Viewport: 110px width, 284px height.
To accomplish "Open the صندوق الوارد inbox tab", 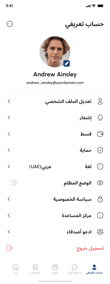I will pos(75,269).
